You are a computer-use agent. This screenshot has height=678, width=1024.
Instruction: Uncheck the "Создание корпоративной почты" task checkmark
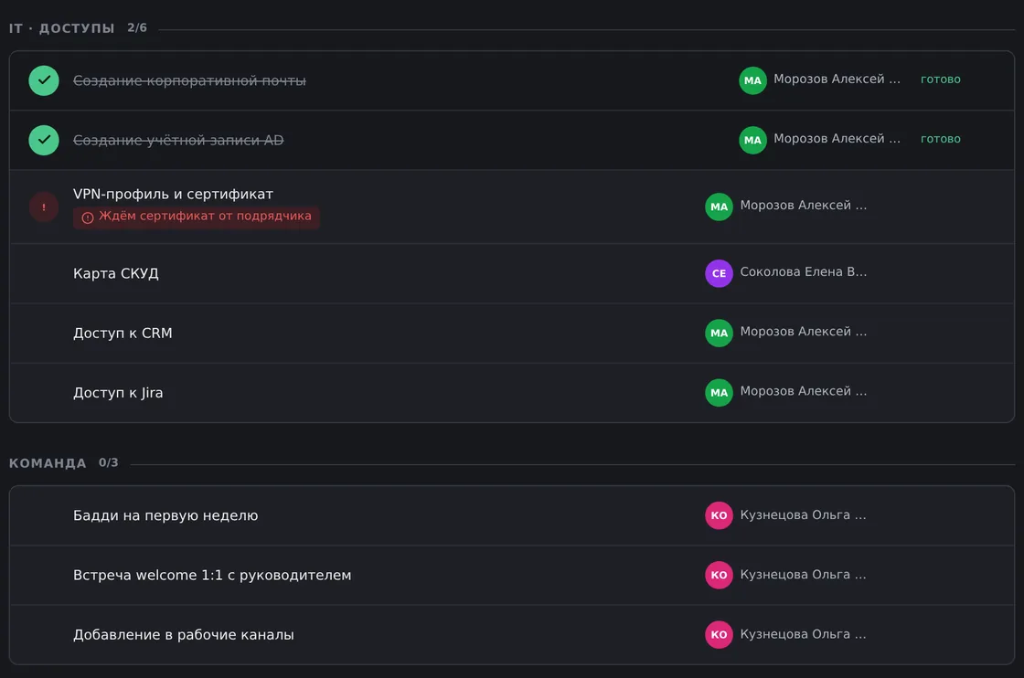tap(44, 80)
